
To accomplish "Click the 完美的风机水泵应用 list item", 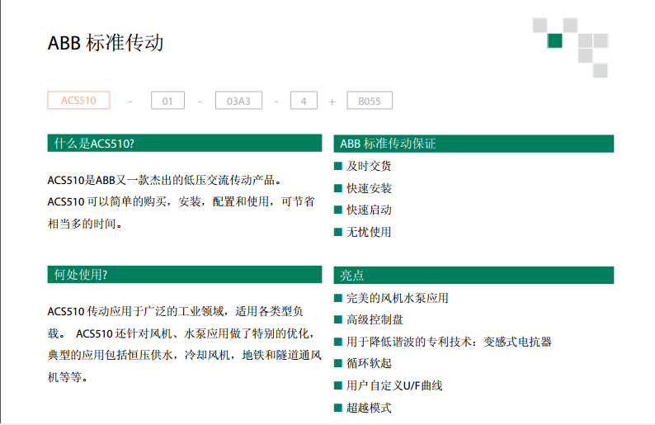I will coord(398,298).
